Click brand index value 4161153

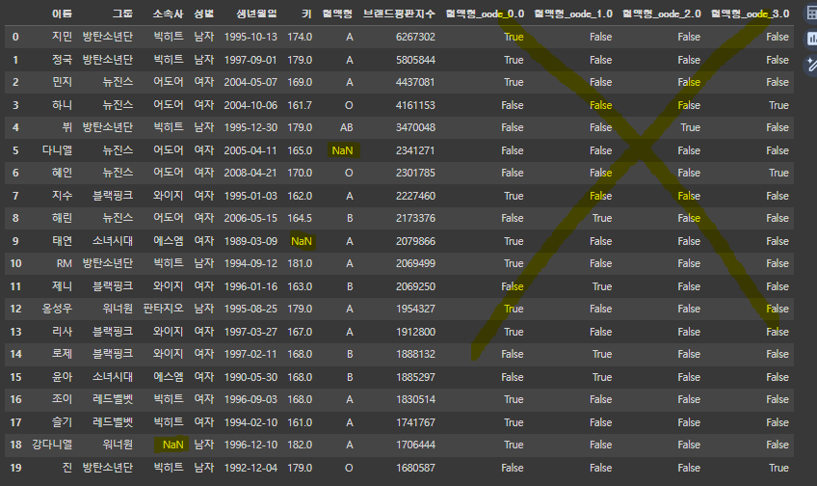pyautogui.click(x=415, y=105)
